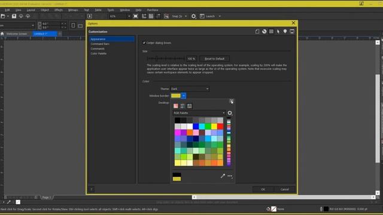
Task: Switch to color palettes mode in picker
Action: pos(189,106)
